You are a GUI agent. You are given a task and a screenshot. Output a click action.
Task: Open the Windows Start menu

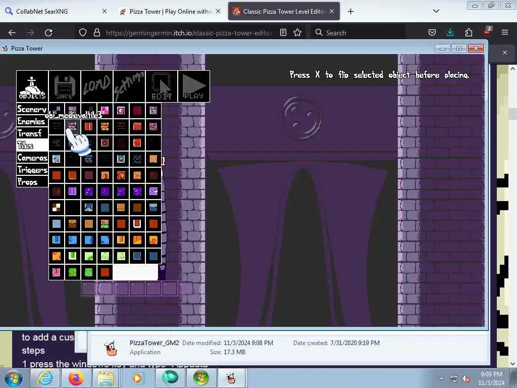[13, 378]
